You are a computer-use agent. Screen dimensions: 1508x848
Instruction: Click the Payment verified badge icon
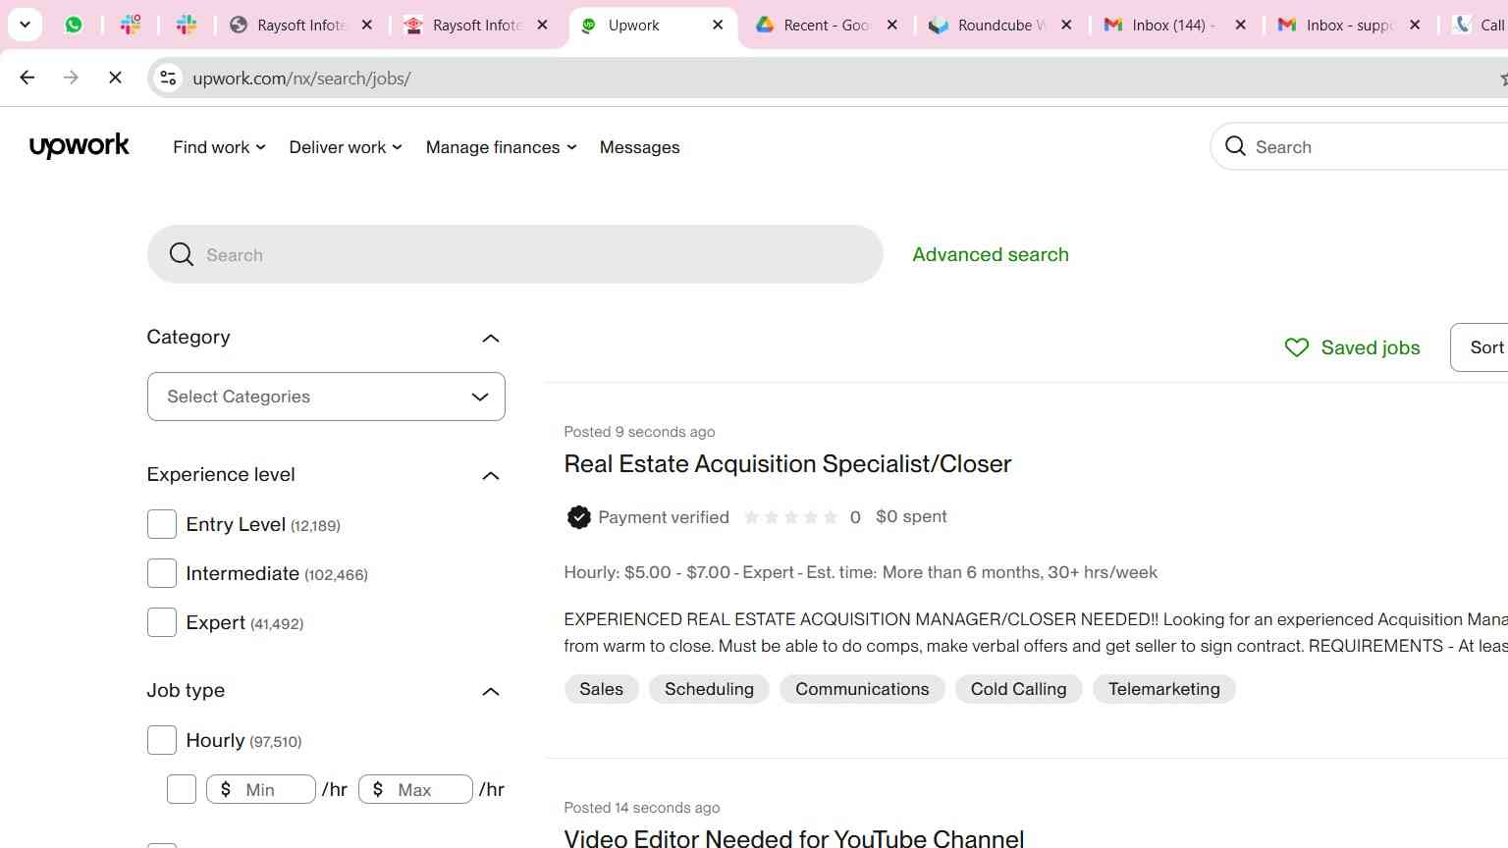click(x=579, y=517)
